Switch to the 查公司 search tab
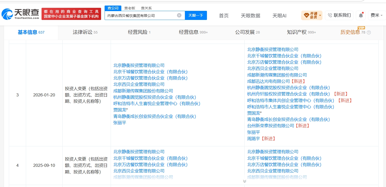 (x=113, y=8)
